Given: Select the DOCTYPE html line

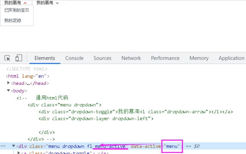Looking at the screenshot, I should pyautogui.click(x=26, y=69).
